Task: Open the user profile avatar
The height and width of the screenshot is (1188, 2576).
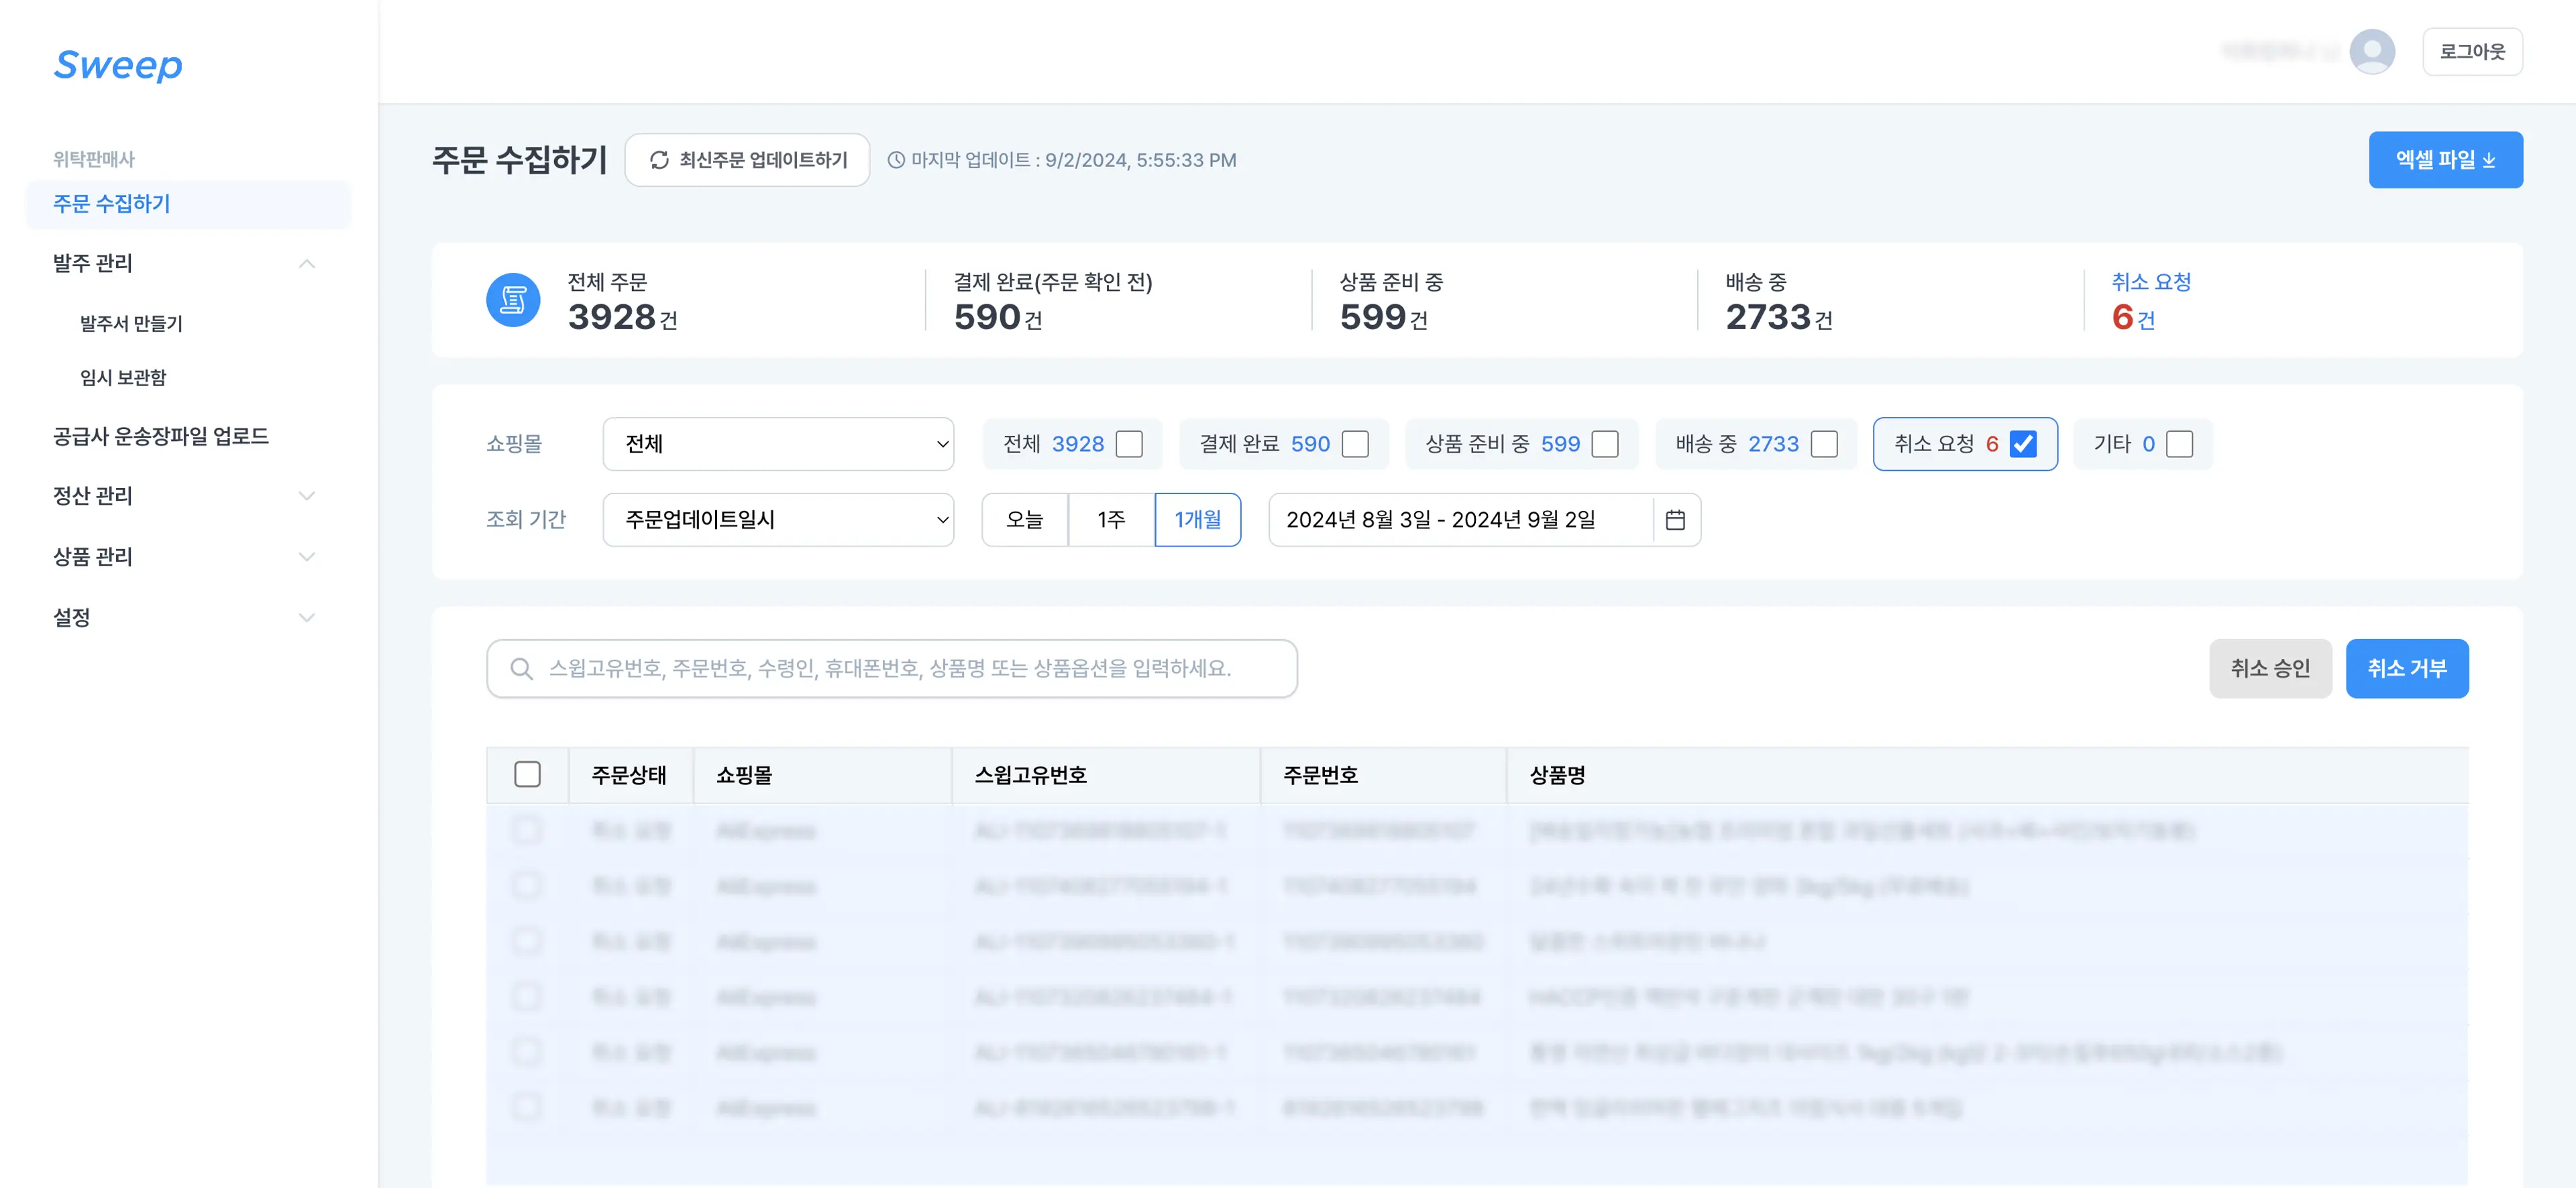Action: coord(2371,52)
